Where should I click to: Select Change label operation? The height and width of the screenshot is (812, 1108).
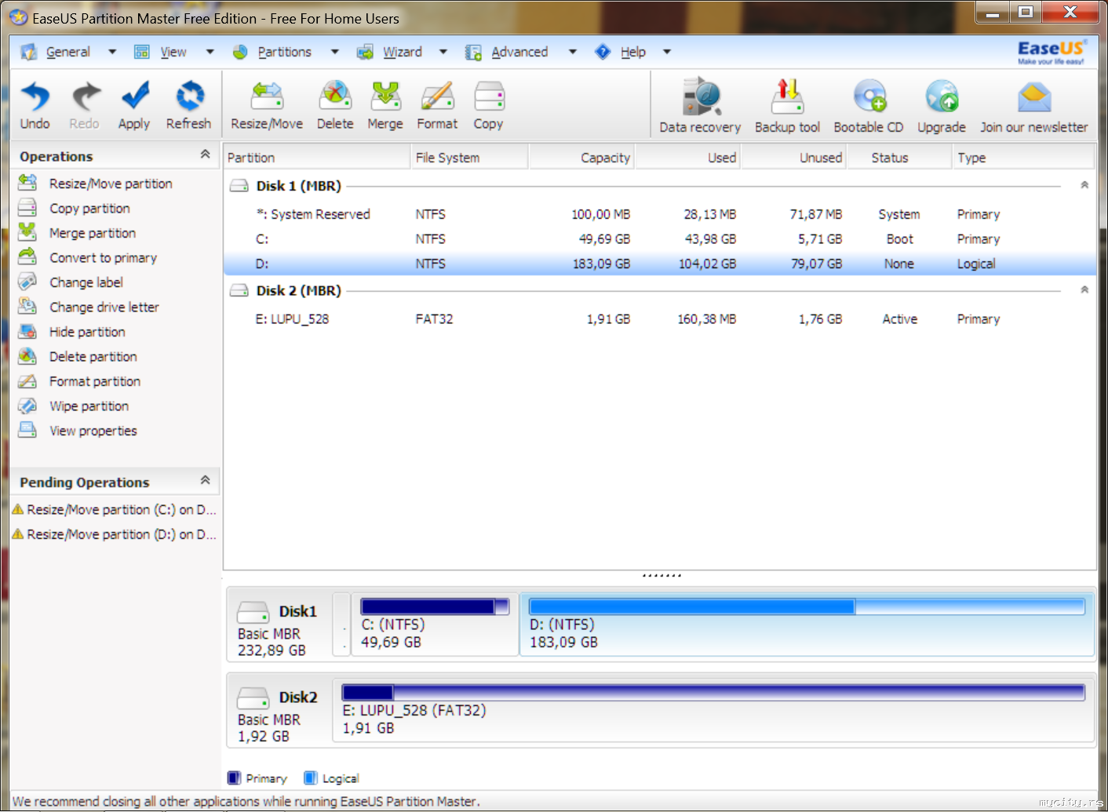coord(71,282)
